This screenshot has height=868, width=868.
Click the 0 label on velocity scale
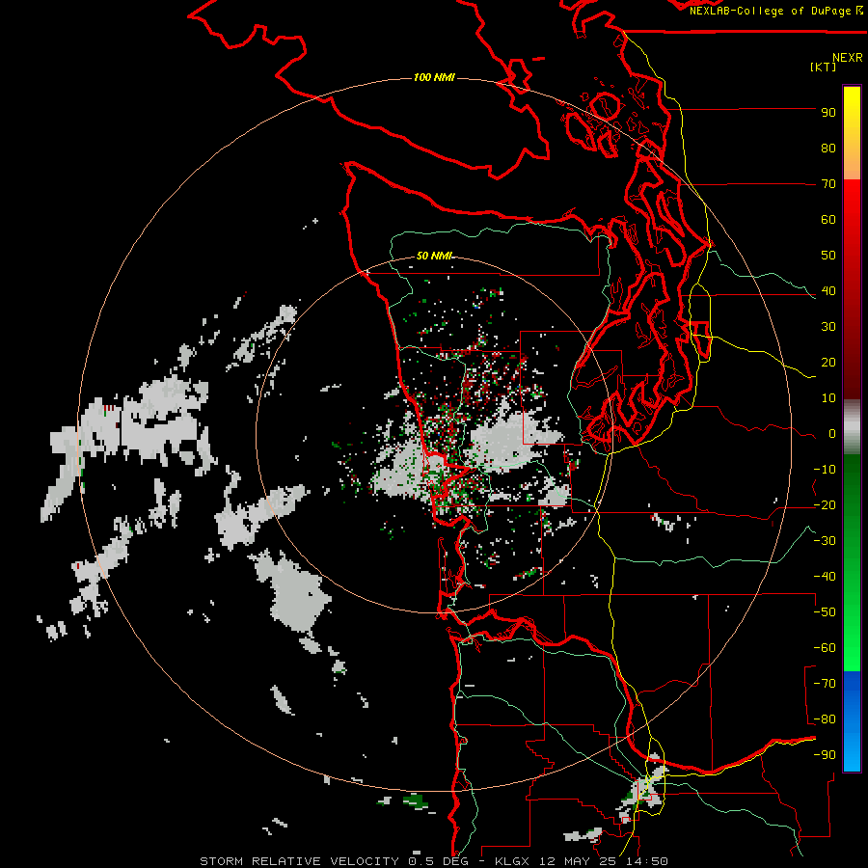(x=832, y=434)
